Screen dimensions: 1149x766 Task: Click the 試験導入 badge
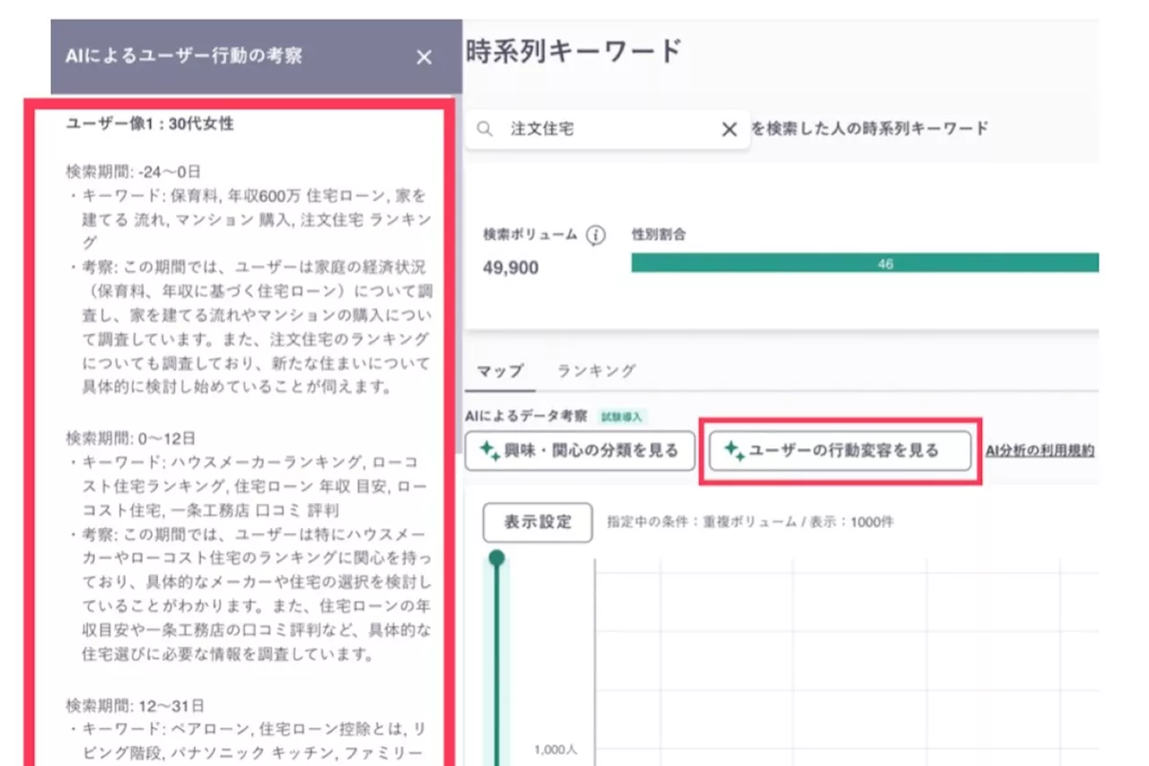[x=623, y=417]
